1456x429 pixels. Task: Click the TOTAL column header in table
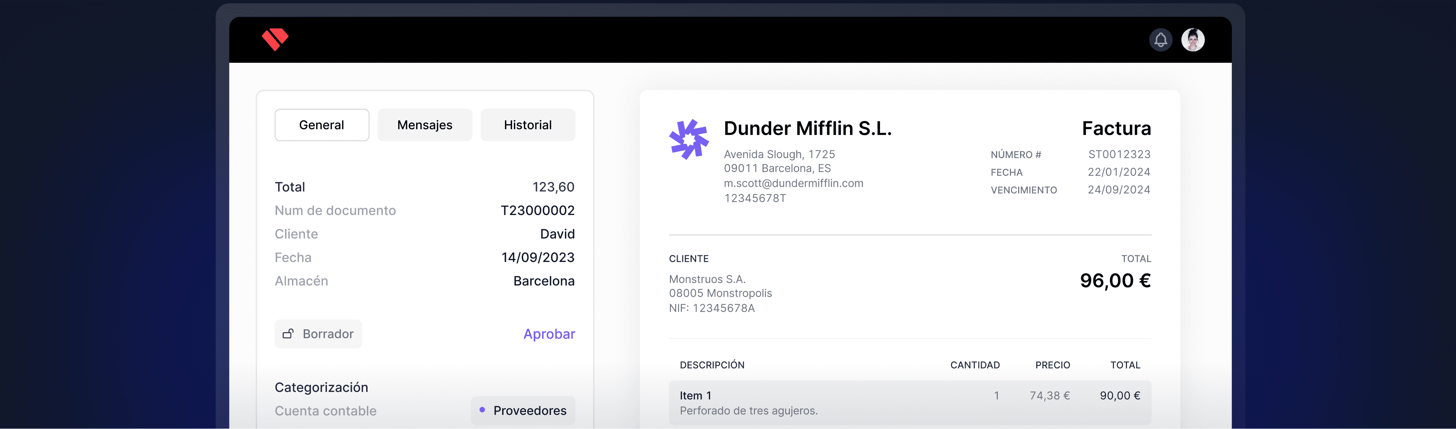(x=1125, y=365)
